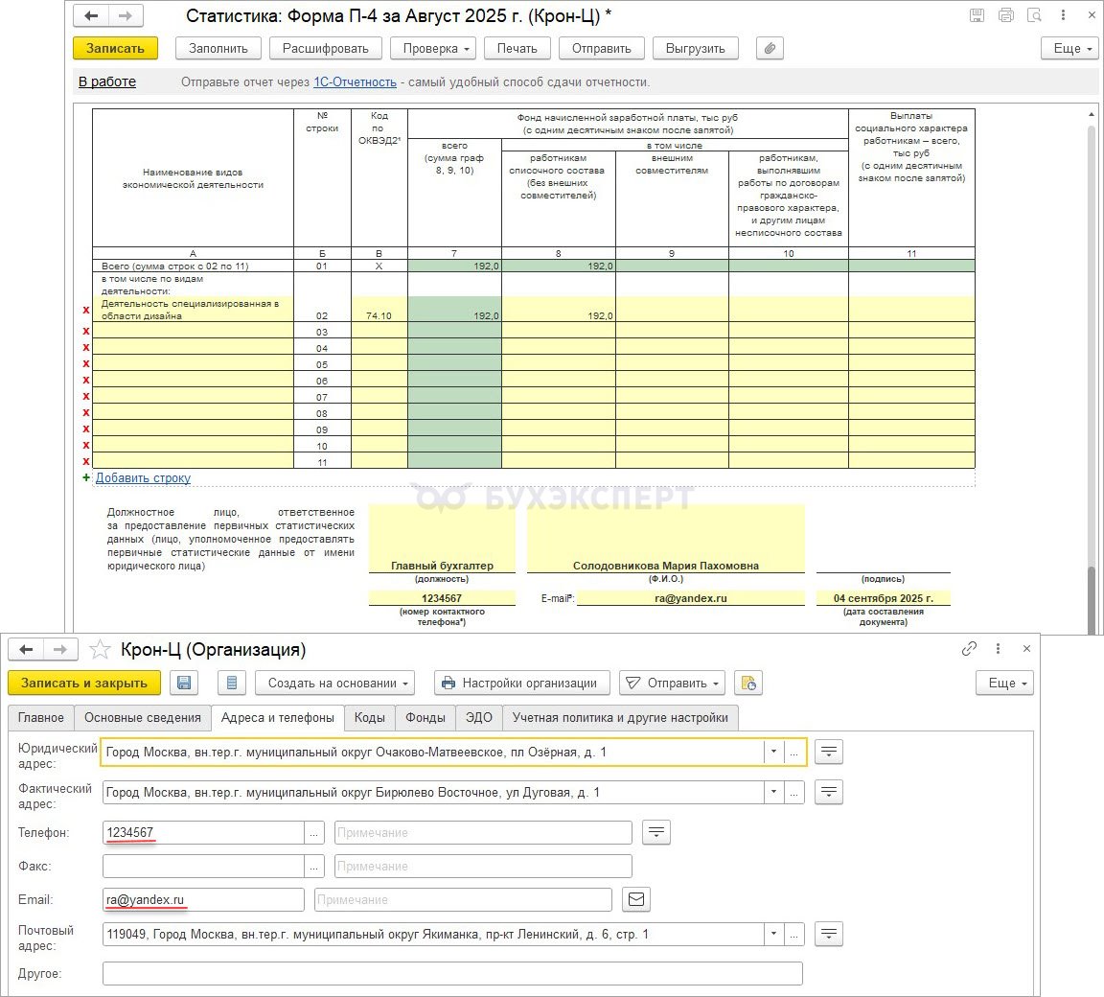Click the diskette save icon in the organization toolbar

(x=184, y=683)
